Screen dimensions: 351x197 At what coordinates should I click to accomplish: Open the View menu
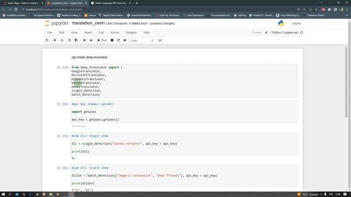(x=74, y=33)
